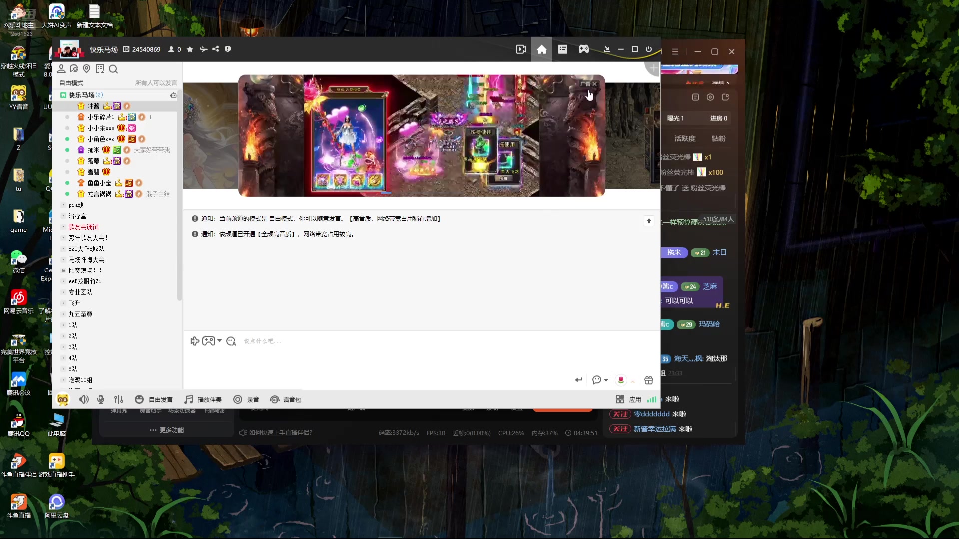
Task: Switch to the 活跃度 tab in Douyu panel
Action: 685,138
